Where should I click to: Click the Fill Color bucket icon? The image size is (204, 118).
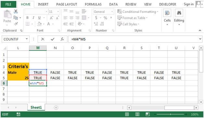39,24
